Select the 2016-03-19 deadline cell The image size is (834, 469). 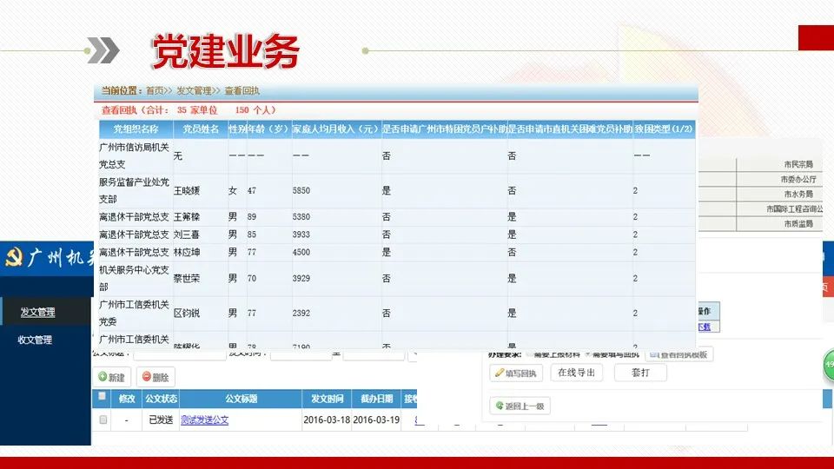coord(376,419)
